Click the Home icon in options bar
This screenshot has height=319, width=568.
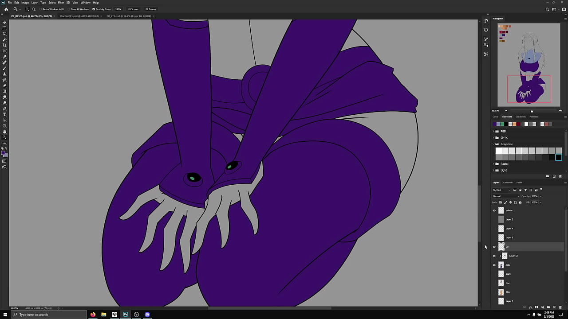pos(6,9)
